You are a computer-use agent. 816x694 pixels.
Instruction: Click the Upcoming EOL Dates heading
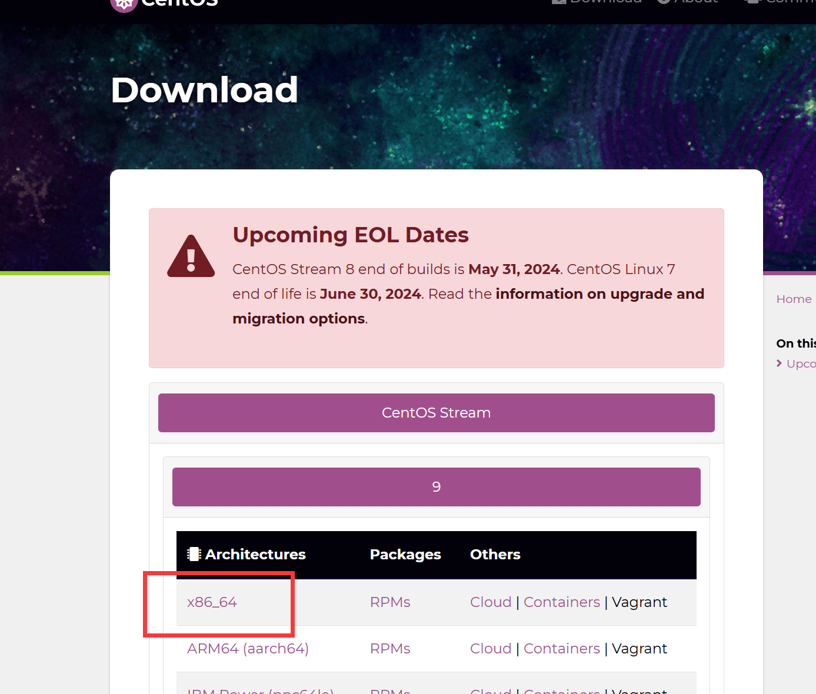[351, 235]
